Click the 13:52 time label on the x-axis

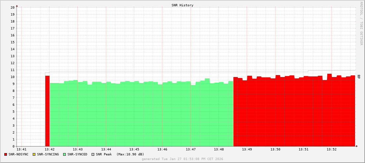tap(332, 149)
